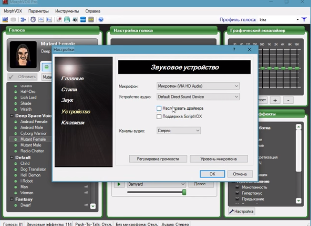Click the grey rounded rectangle toolbar icon

coord(13,20)
